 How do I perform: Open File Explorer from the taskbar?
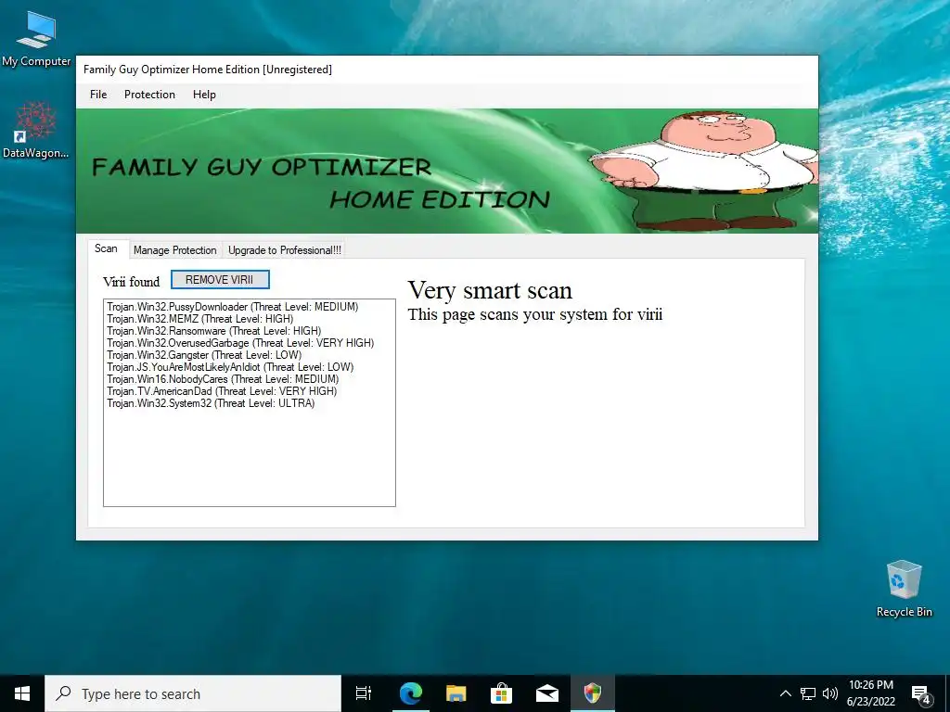point(456,693)
